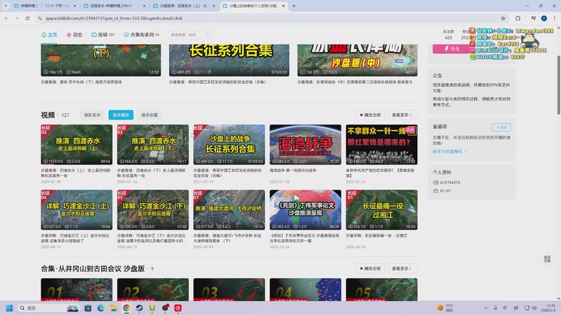This screenshot has height=315, width=561.
Task: Open the Windows Start menu
Action: [x=10, y=308]
